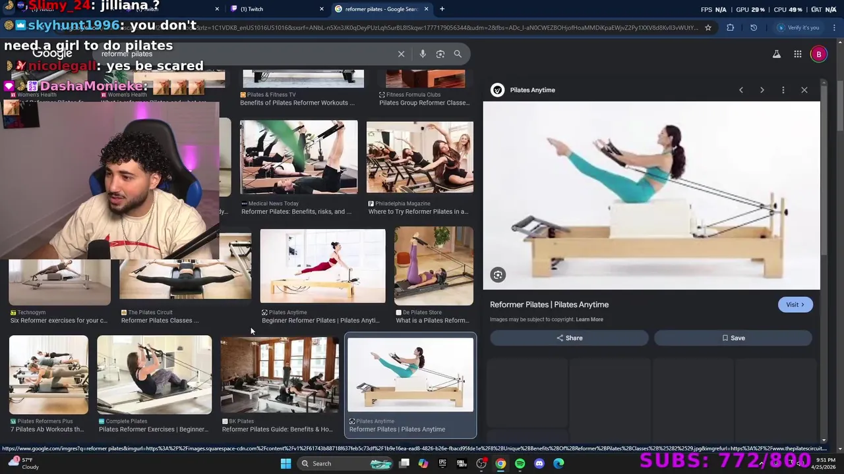Screen dimensions: 844x474
Task: Click 'What is a Pilates Reform...' caption
Action: pyautogui.click(x=432, y=321)
